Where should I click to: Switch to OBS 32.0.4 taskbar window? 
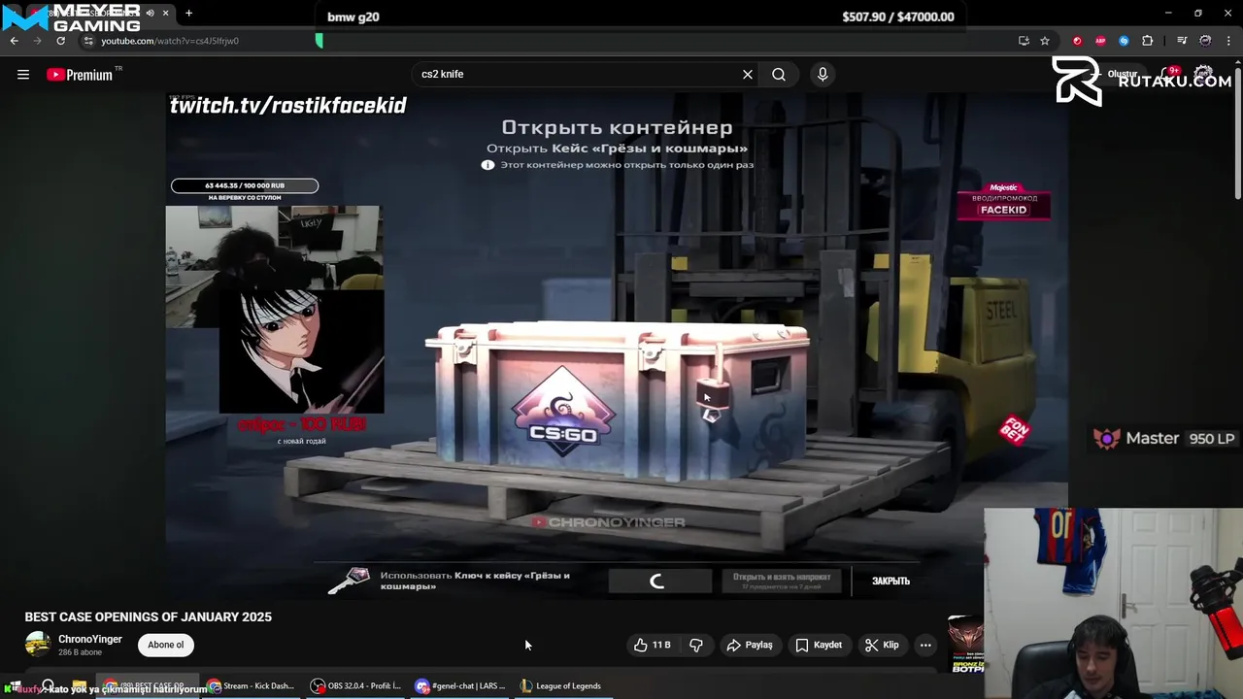pyautogui.click(x=355, y=685)
